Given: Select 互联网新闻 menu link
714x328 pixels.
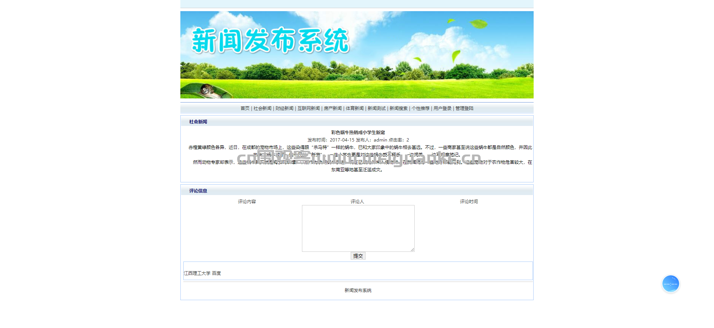Looking at the screenshot, I should pos(308,108).
